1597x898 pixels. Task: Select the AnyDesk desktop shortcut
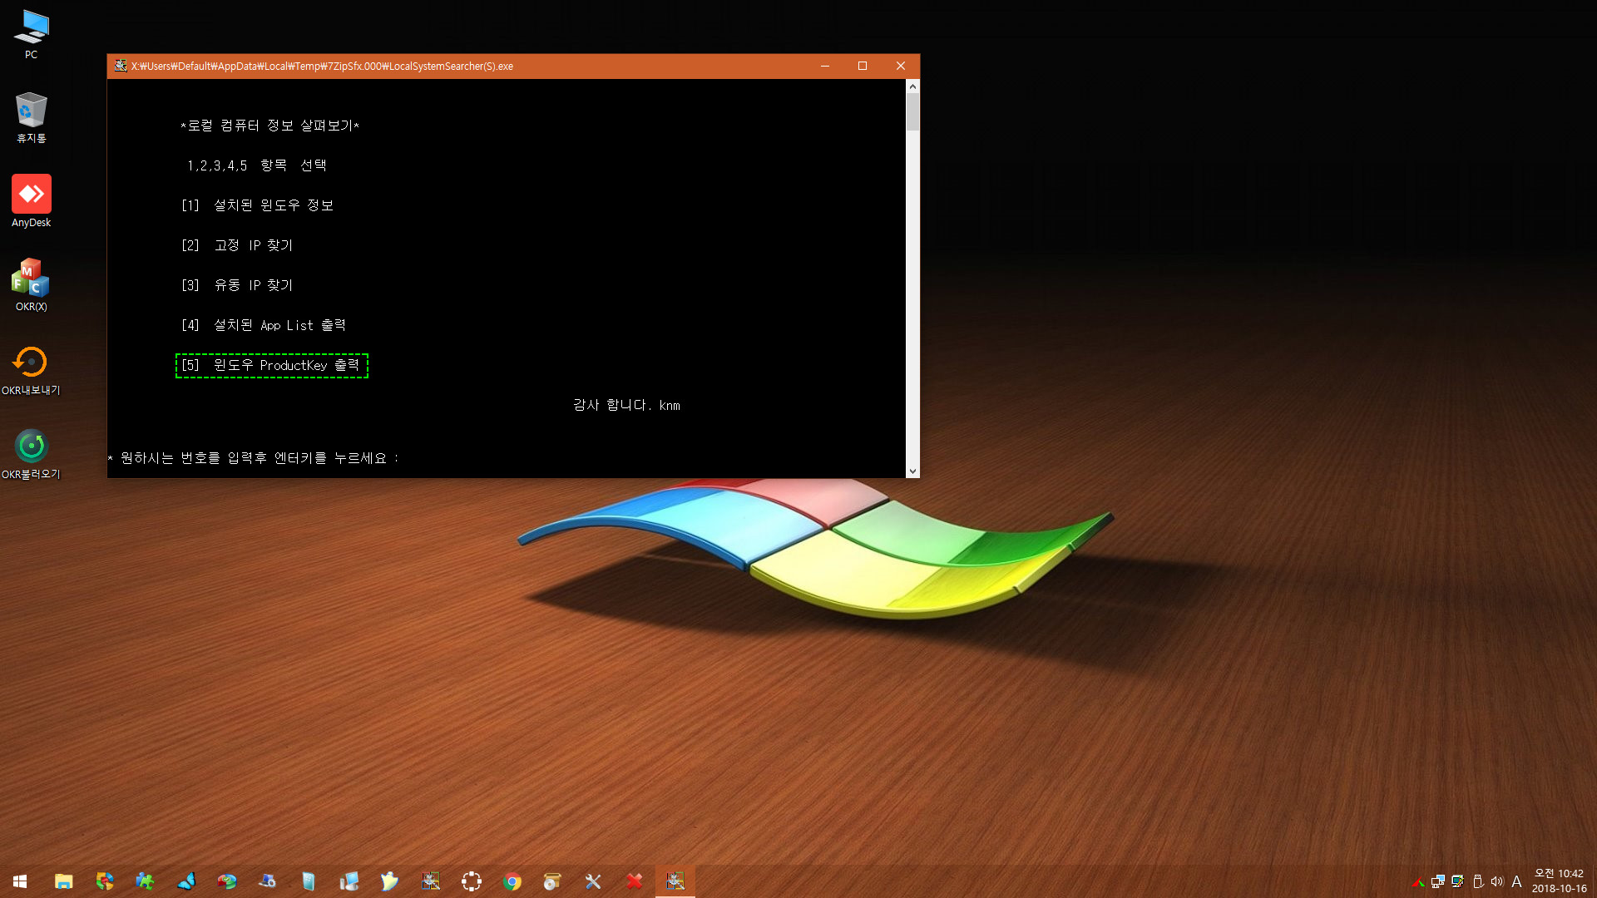(x=31, y=201)
